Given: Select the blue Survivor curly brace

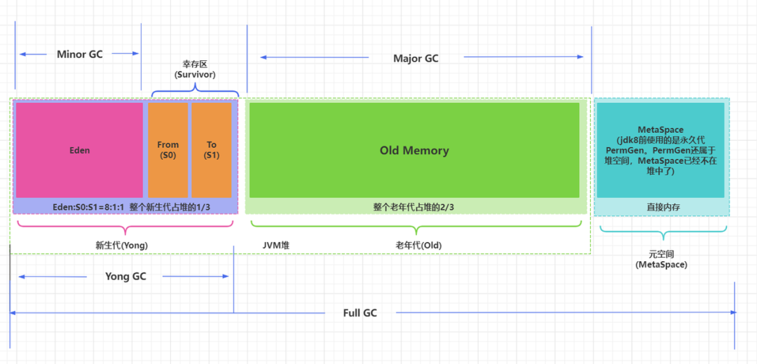Looking at the screenshot, I should tap(195, 90).
